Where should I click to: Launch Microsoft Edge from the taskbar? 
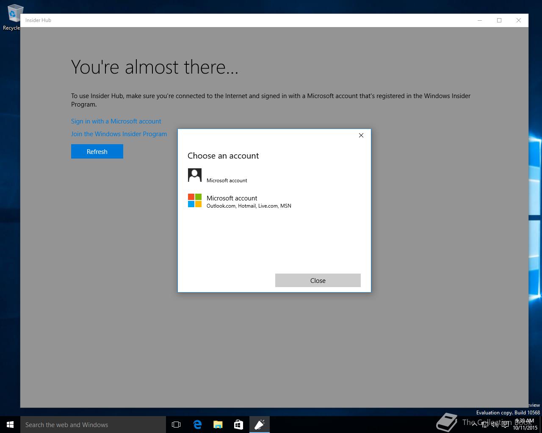(x=197, y=425)
